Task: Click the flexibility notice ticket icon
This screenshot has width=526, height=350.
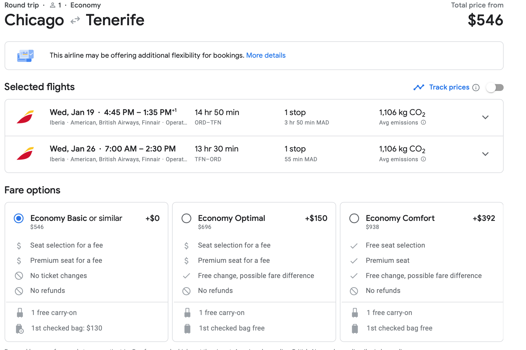Action: pos(25,56)
